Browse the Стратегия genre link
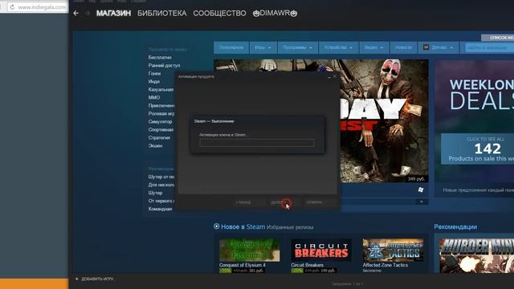 (159, 137)
